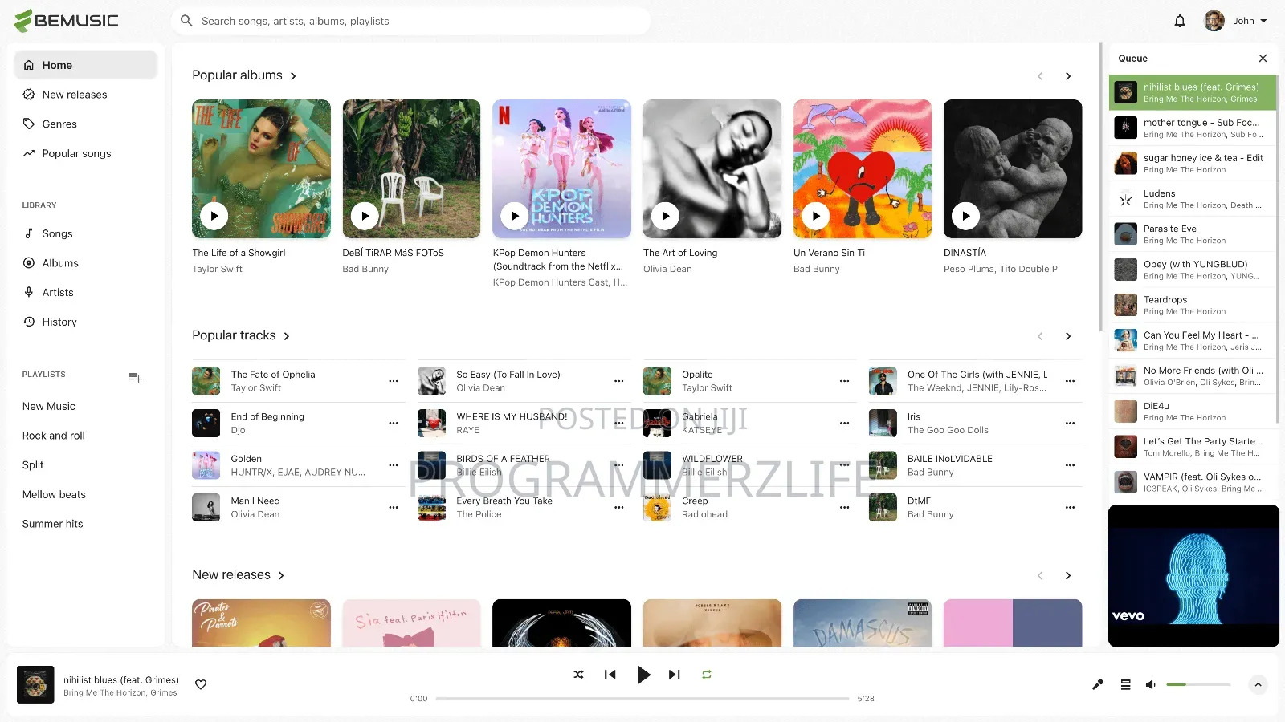Click the song progress seek bar

click(642, 699)
